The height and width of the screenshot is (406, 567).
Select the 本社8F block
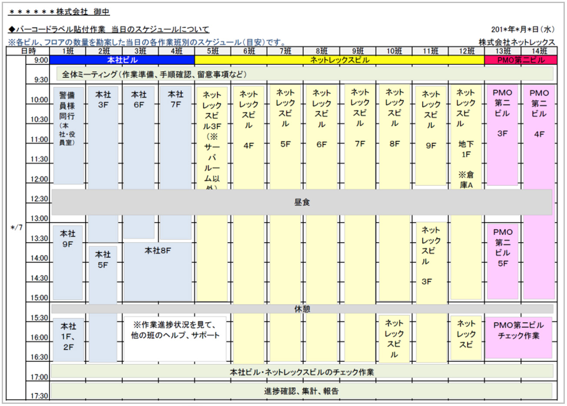coord(158,271)
